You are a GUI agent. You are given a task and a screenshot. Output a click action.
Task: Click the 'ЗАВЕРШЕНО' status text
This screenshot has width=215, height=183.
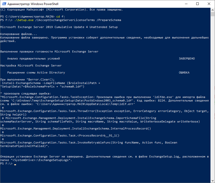[187, 59]
